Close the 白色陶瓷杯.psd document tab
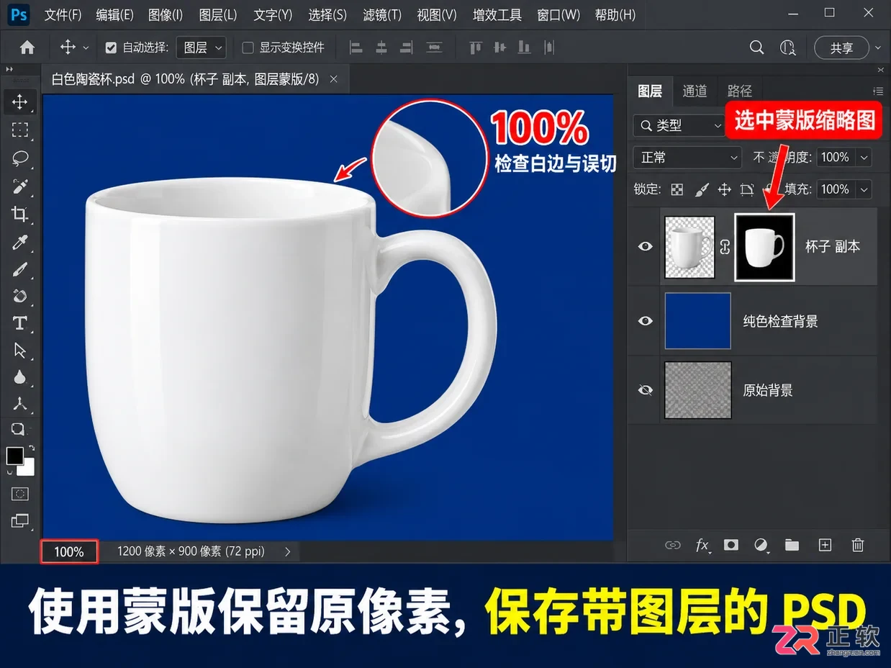 point(333,79)
